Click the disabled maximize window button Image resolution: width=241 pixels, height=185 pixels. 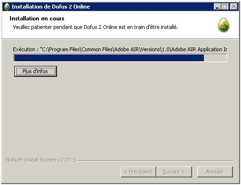point(225,7)
